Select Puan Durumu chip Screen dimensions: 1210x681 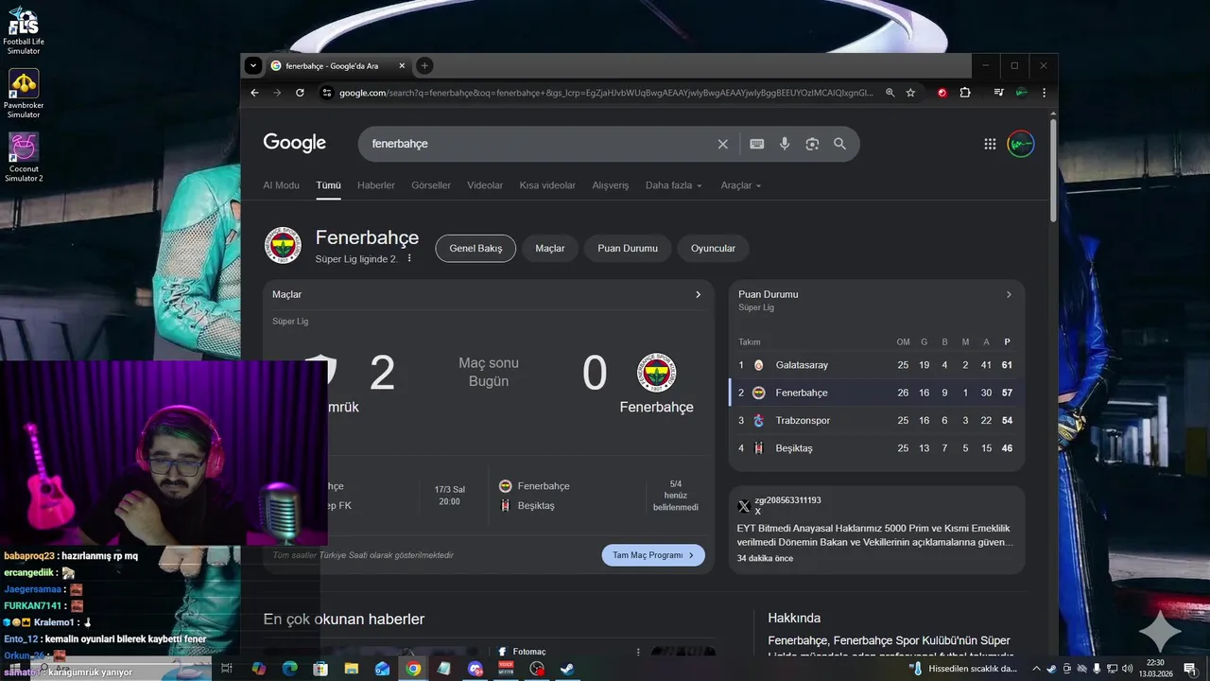(x=628, y=248)
